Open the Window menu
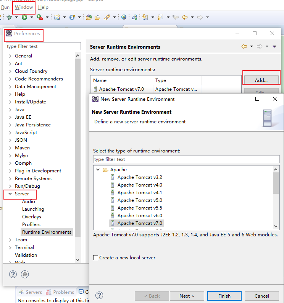 (x=24, y=7)
